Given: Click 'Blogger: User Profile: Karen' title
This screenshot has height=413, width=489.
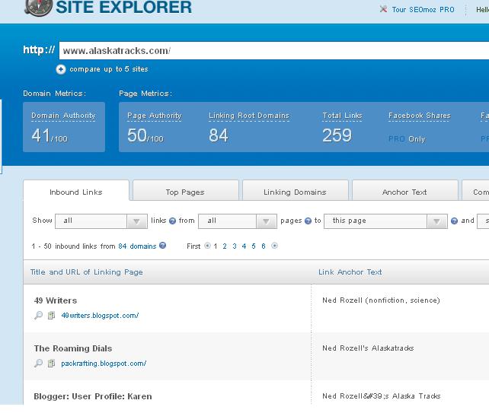Looking at the screenshot, I should pyautogui.click(x=93, y=396).
